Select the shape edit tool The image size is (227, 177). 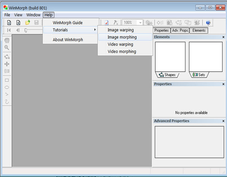(x=7, y=57)
